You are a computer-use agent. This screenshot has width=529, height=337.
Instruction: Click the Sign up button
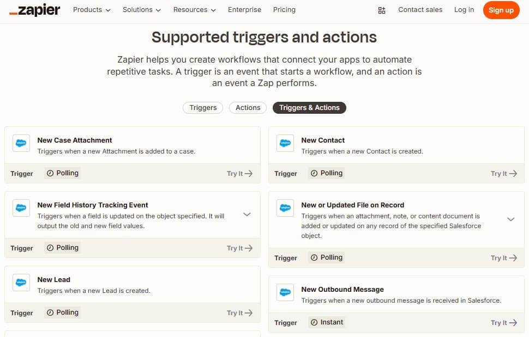[501, 10]
